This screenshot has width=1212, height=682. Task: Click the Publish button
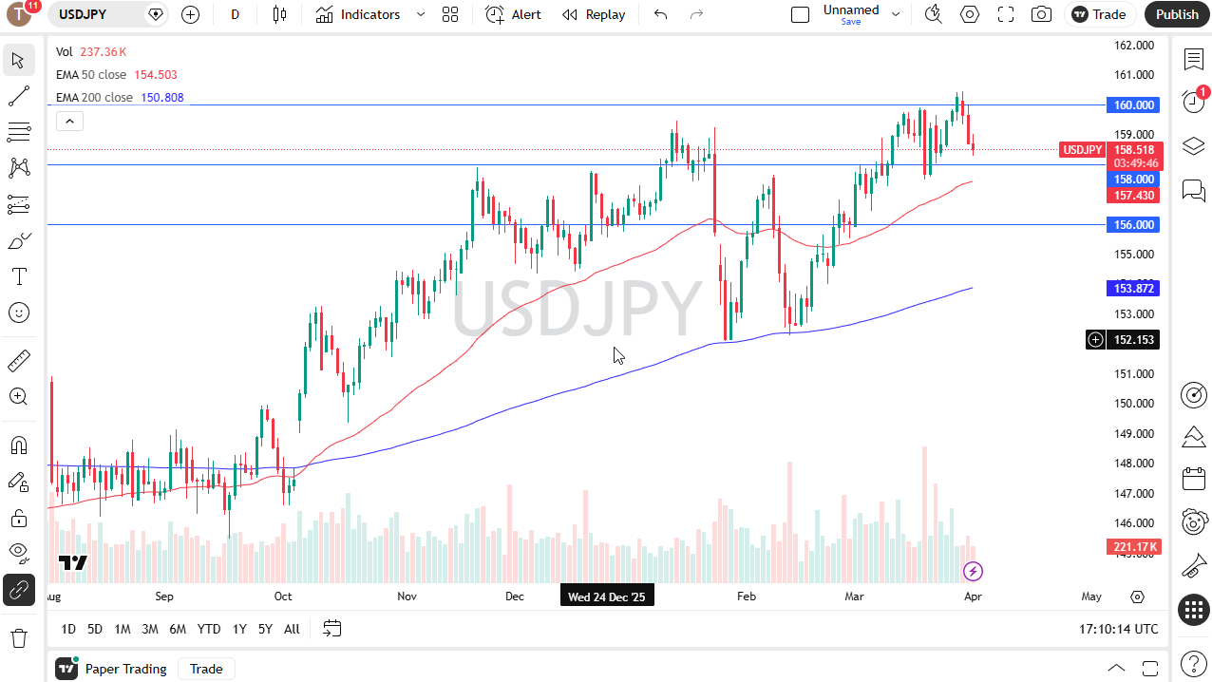[x=1177, y=14]
